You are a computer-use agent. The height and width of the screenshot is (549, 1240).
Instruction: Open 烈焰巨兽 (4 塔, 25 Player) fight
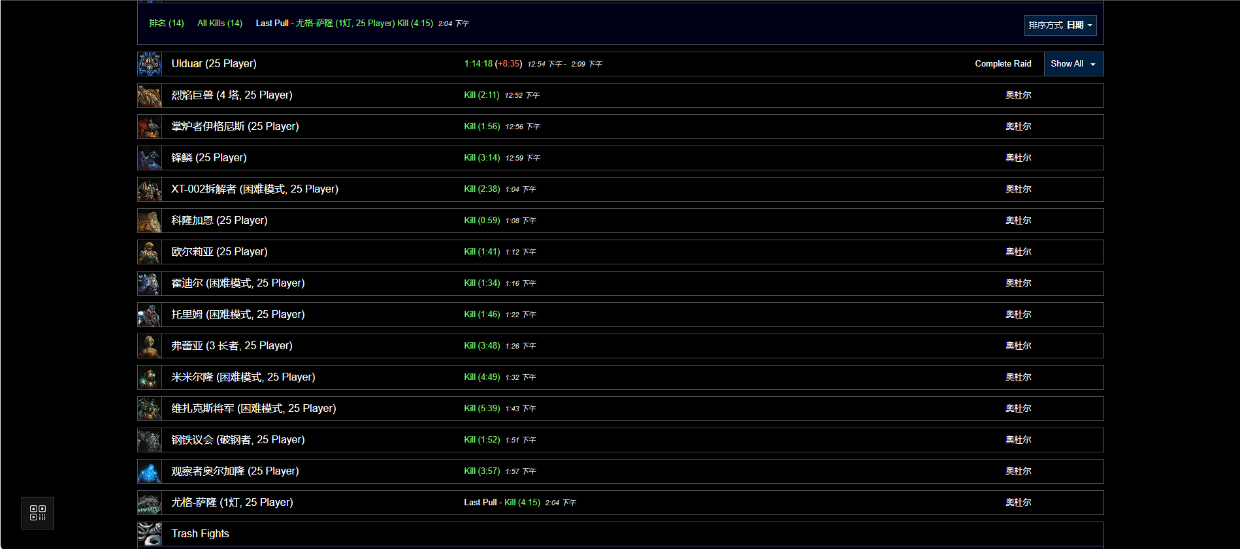pyautogui.click(x=232, y=95)
